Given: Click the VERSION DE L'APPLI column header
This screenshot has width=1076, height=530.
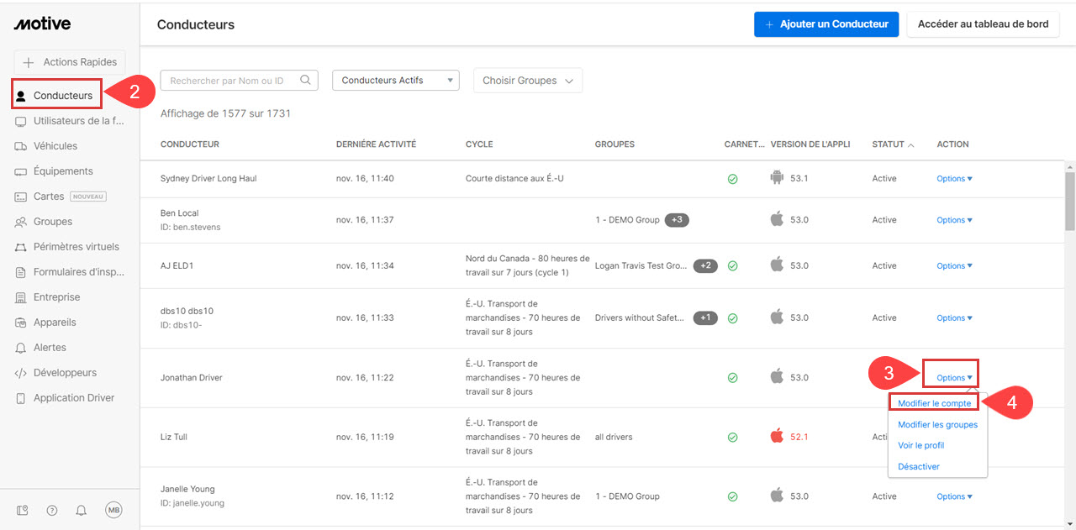Looking at the screenshot, I should (x=810, y=144).
